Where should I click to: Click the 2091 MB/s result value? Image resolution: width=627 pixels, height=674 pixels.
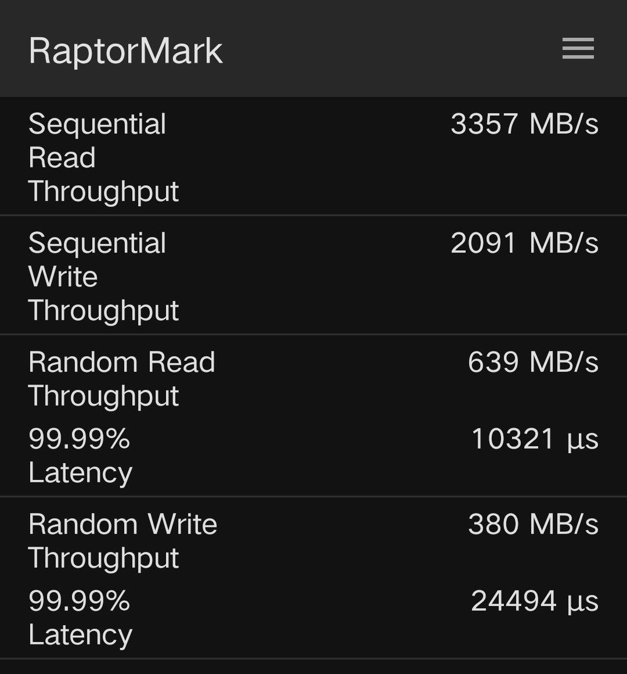[524, 243]
